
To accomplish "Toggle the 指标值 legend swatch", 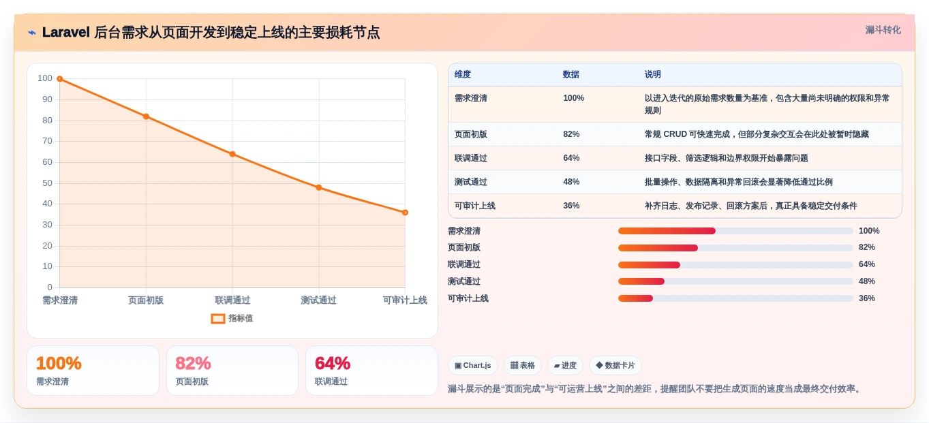I will point(218,319).
